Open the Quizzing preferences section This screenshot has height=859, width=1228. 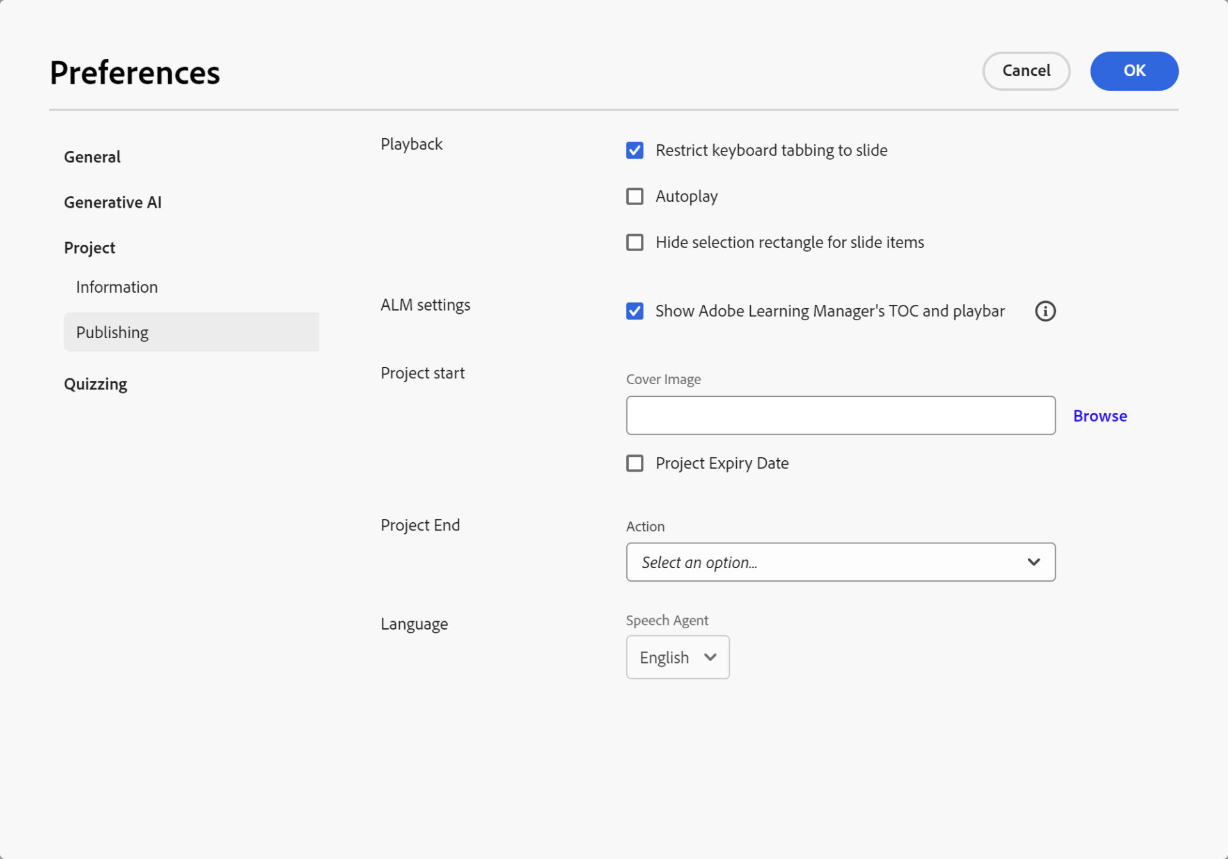pyautogui.click(x=95, y=384)
